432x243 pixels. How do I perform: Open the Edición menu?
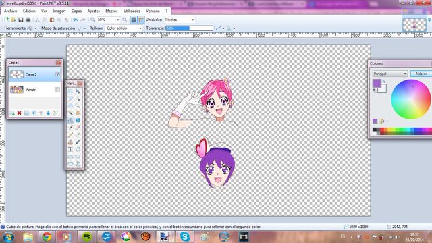tap(29, 11)
